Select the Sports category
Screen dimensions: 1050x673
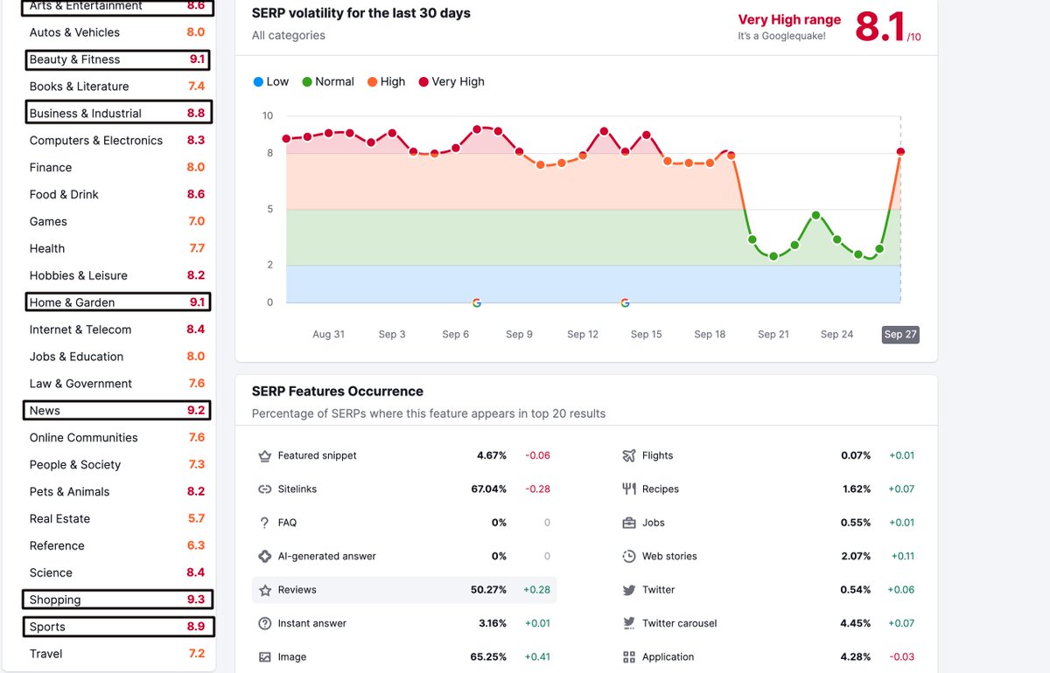119,627
